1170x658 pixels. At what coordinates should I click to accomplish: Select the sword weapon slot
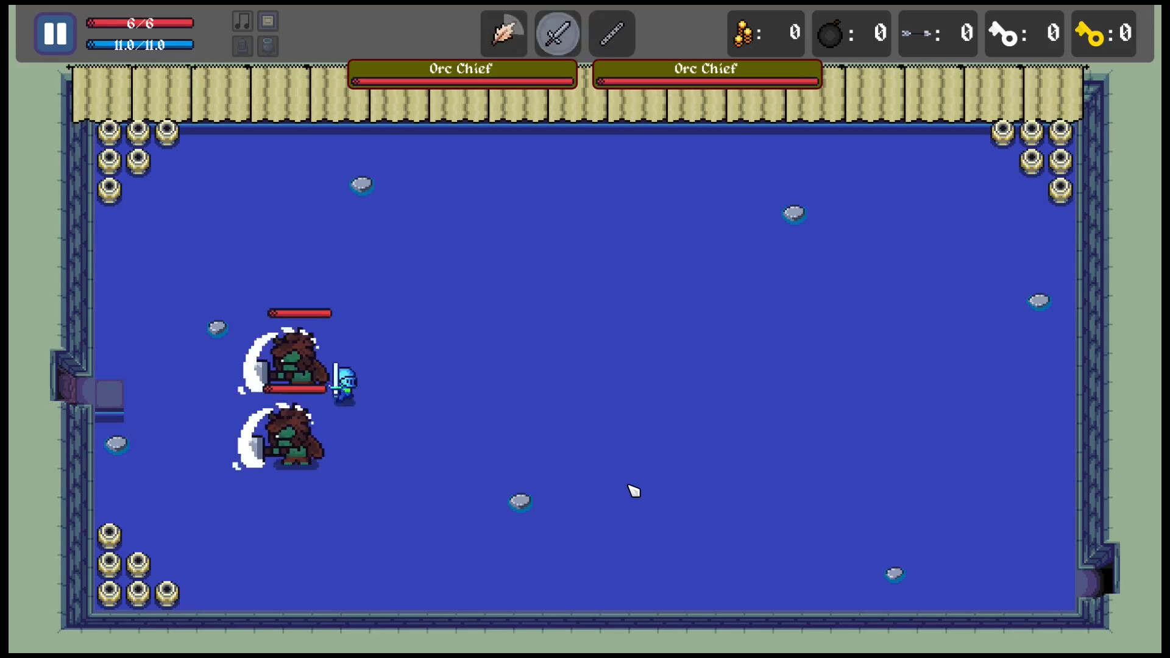(x=558, y=34)
